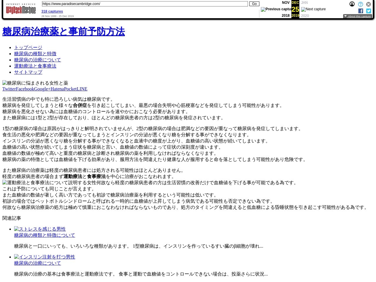Select year 2018 in timeline
The image size is (376, 282).
286,16
